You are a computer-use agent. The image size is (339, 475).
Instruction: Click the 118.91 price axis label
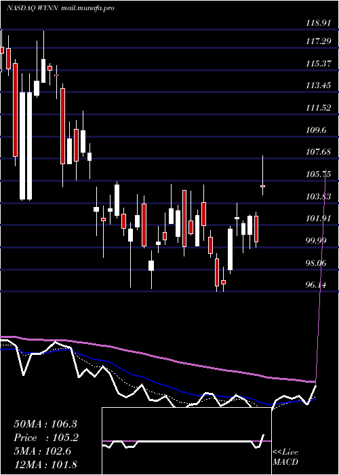tap(318, 23)
